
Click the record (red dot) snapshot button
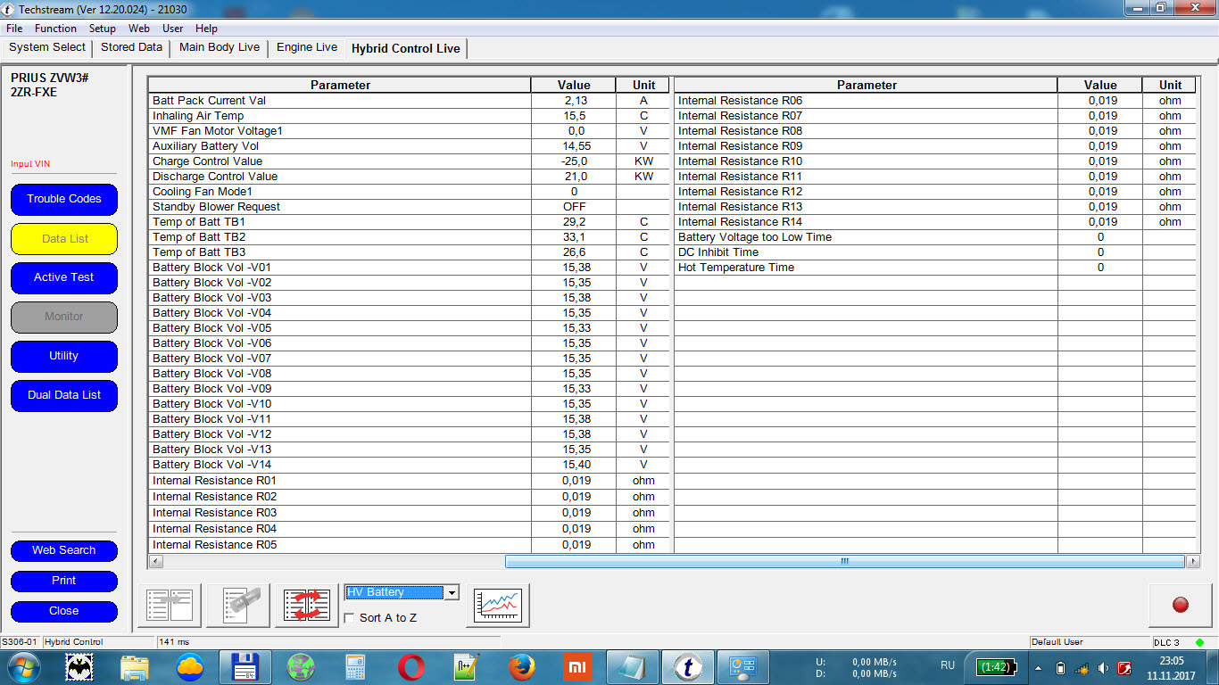pyautogui.click(x=1180, y=606)
